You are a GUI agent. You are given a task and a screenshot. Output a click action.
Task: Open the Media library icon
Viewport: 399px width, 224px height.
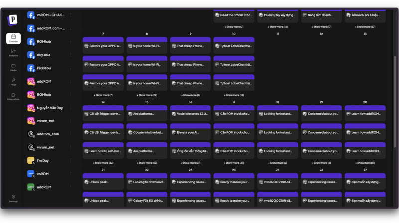tap(13, 67)
